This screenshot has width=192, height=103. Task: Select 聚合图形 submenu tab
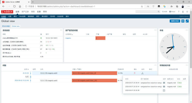(x=45, y=16)
